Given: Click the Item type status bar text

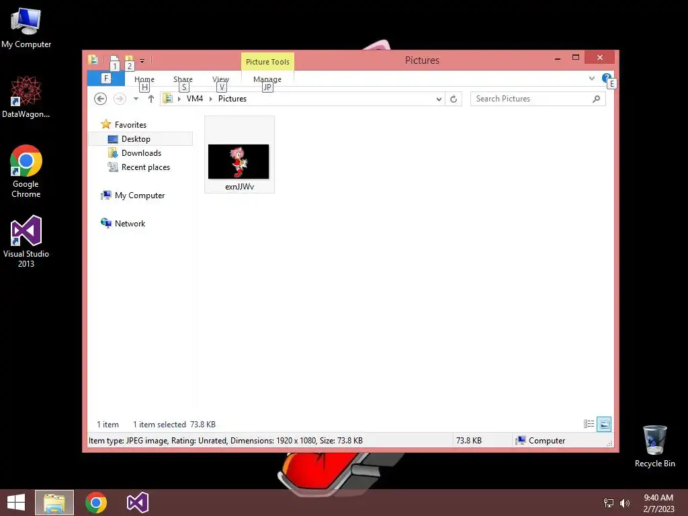Looking at the screenshot, I should (x=226, y=441).
